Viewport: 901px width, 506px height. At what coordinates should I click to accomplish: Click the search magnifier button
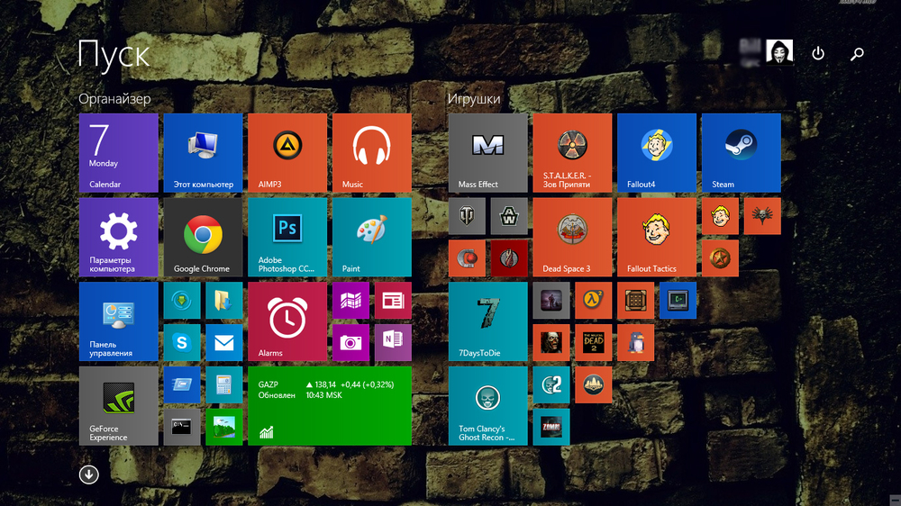tap(857, 54)
